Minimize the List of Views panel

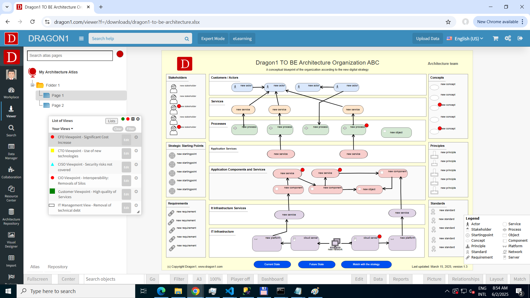click(x=133, y=119)
